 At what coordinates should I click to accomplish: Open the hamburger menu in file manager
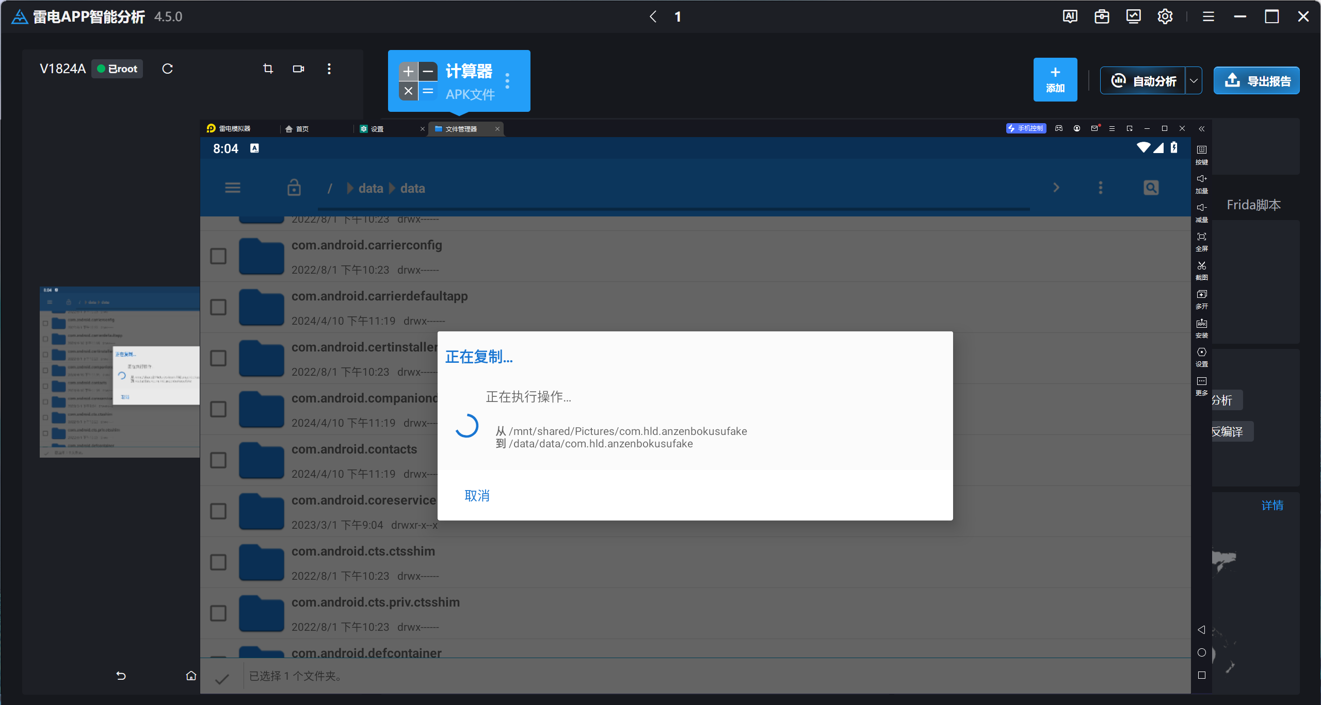(233, 188)
